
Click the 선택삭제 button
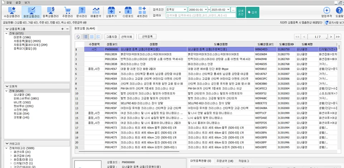pyautogui.click(x=126, y=37)
